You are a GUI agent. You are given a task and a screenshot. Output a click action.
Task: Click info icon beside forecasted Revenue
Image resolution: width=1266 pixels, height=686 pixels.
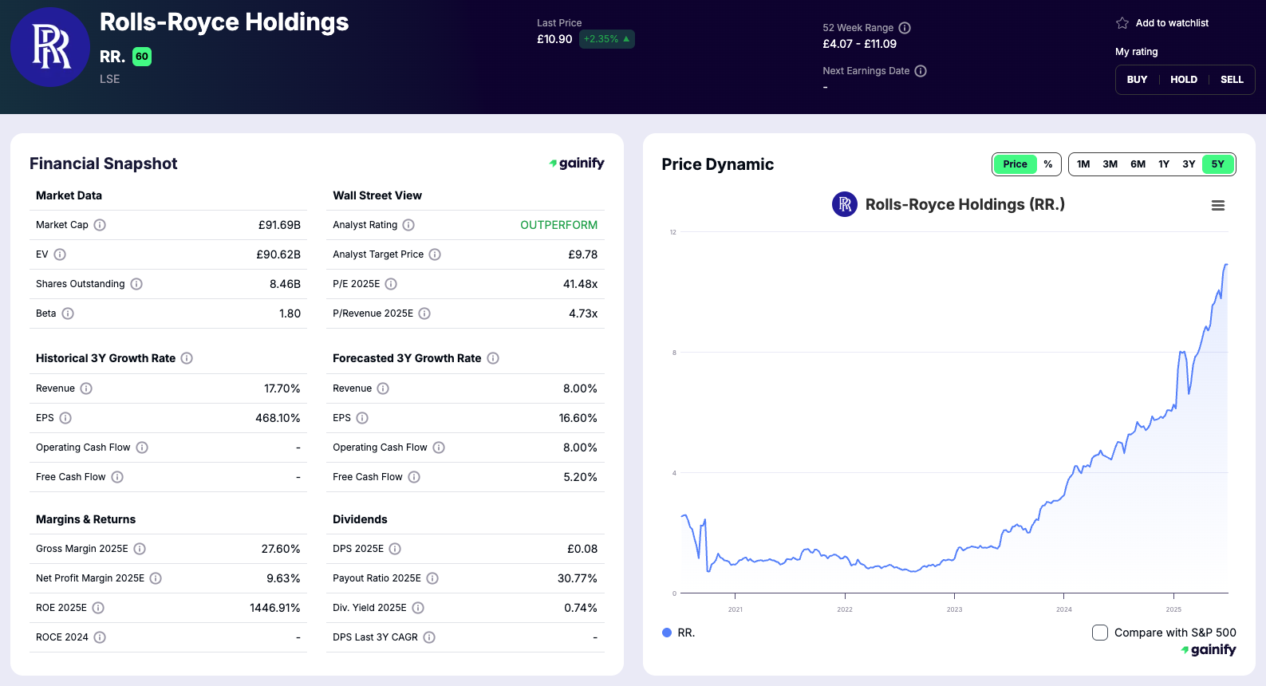[x=383, y=388]
